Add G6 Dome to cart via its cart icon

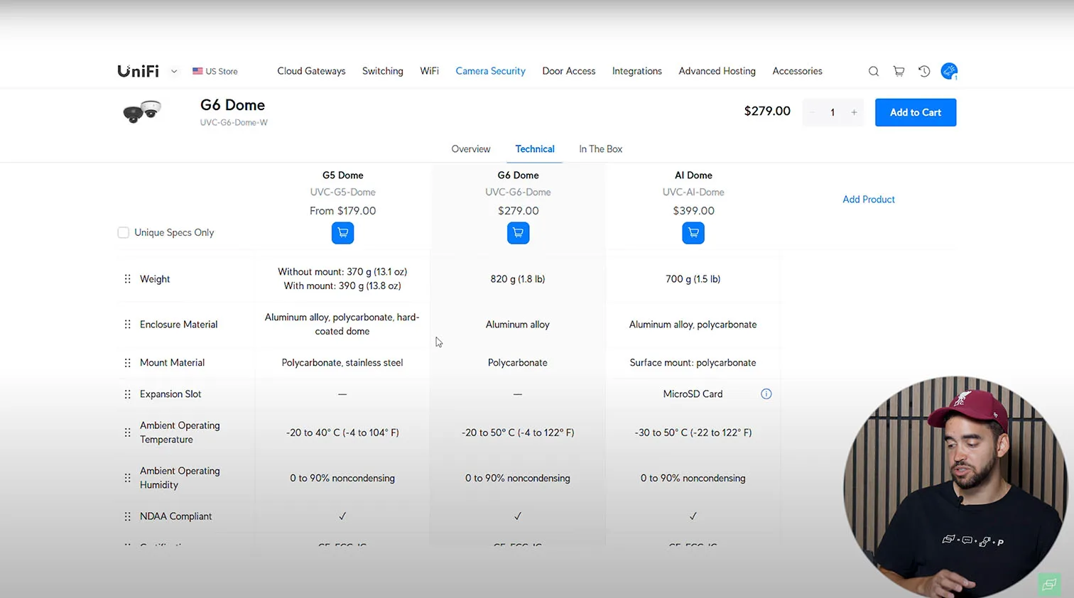coord(518,233)
